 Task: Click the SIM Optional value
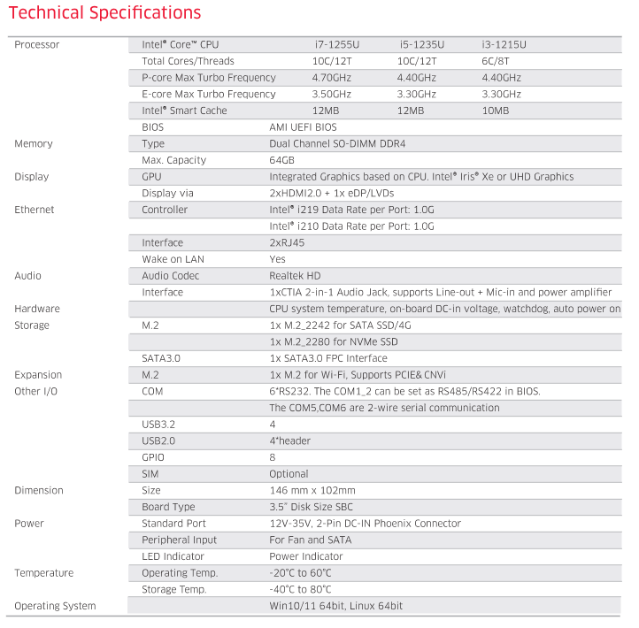click(289, 474)
